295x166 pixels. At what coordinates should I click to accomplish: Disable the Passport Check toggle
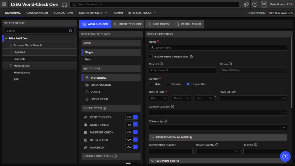tap(132, 132)
